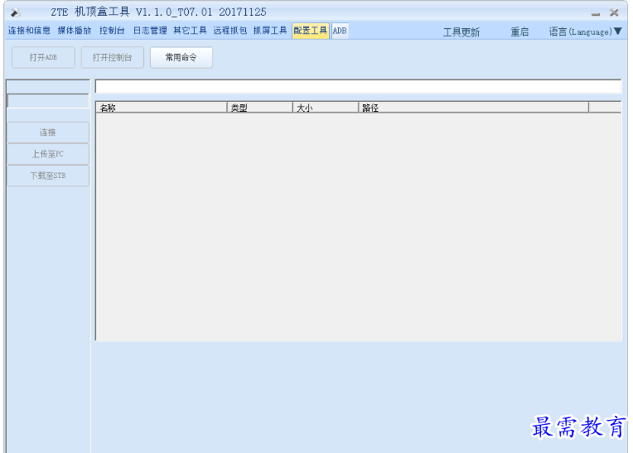The width and height of the screenshot is (633, 453).
Task: Open the 其它工具 tab
Action: [x=190, y=31]
